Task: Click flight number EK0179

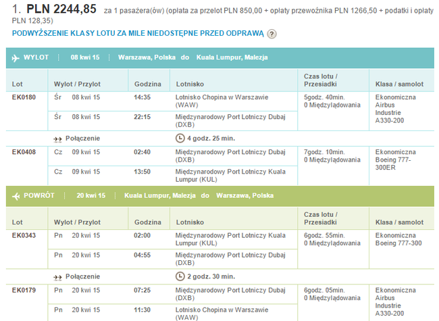Action: [24, 290]
